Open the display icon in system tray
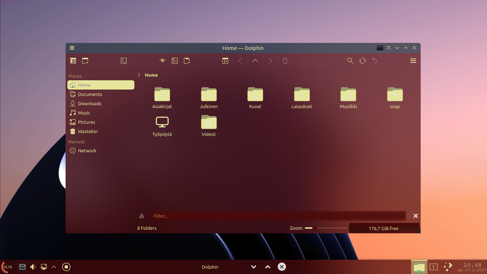Screen dimensions: 487x274 pos(44,267)
